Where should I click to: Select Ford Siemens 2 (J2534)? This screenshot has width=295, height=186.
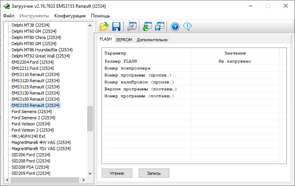(33, 118)
